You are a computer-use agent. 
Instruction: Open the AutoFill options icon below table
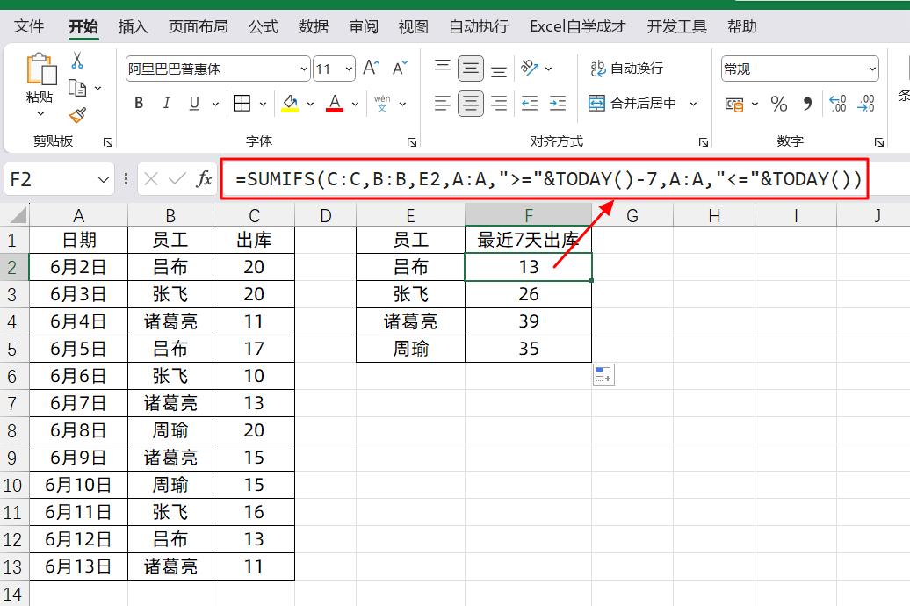tap(603, 374)
